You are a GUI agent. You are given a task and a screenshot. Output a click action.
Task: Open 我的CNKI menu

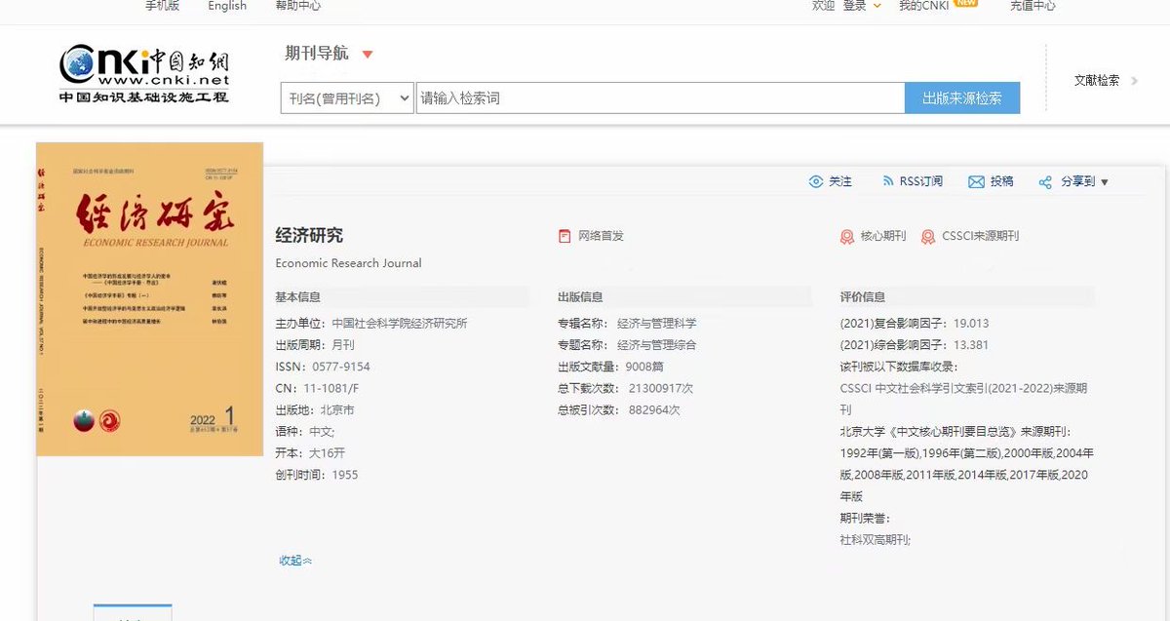click(x=924, y=6)
